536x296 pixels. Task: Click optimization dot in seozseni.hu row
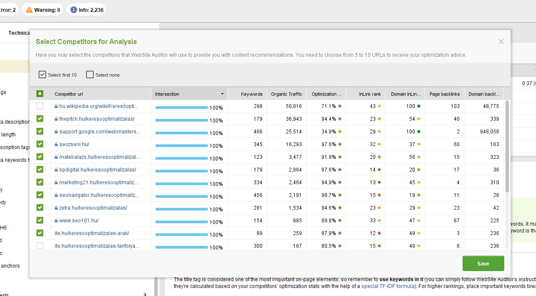340,144
